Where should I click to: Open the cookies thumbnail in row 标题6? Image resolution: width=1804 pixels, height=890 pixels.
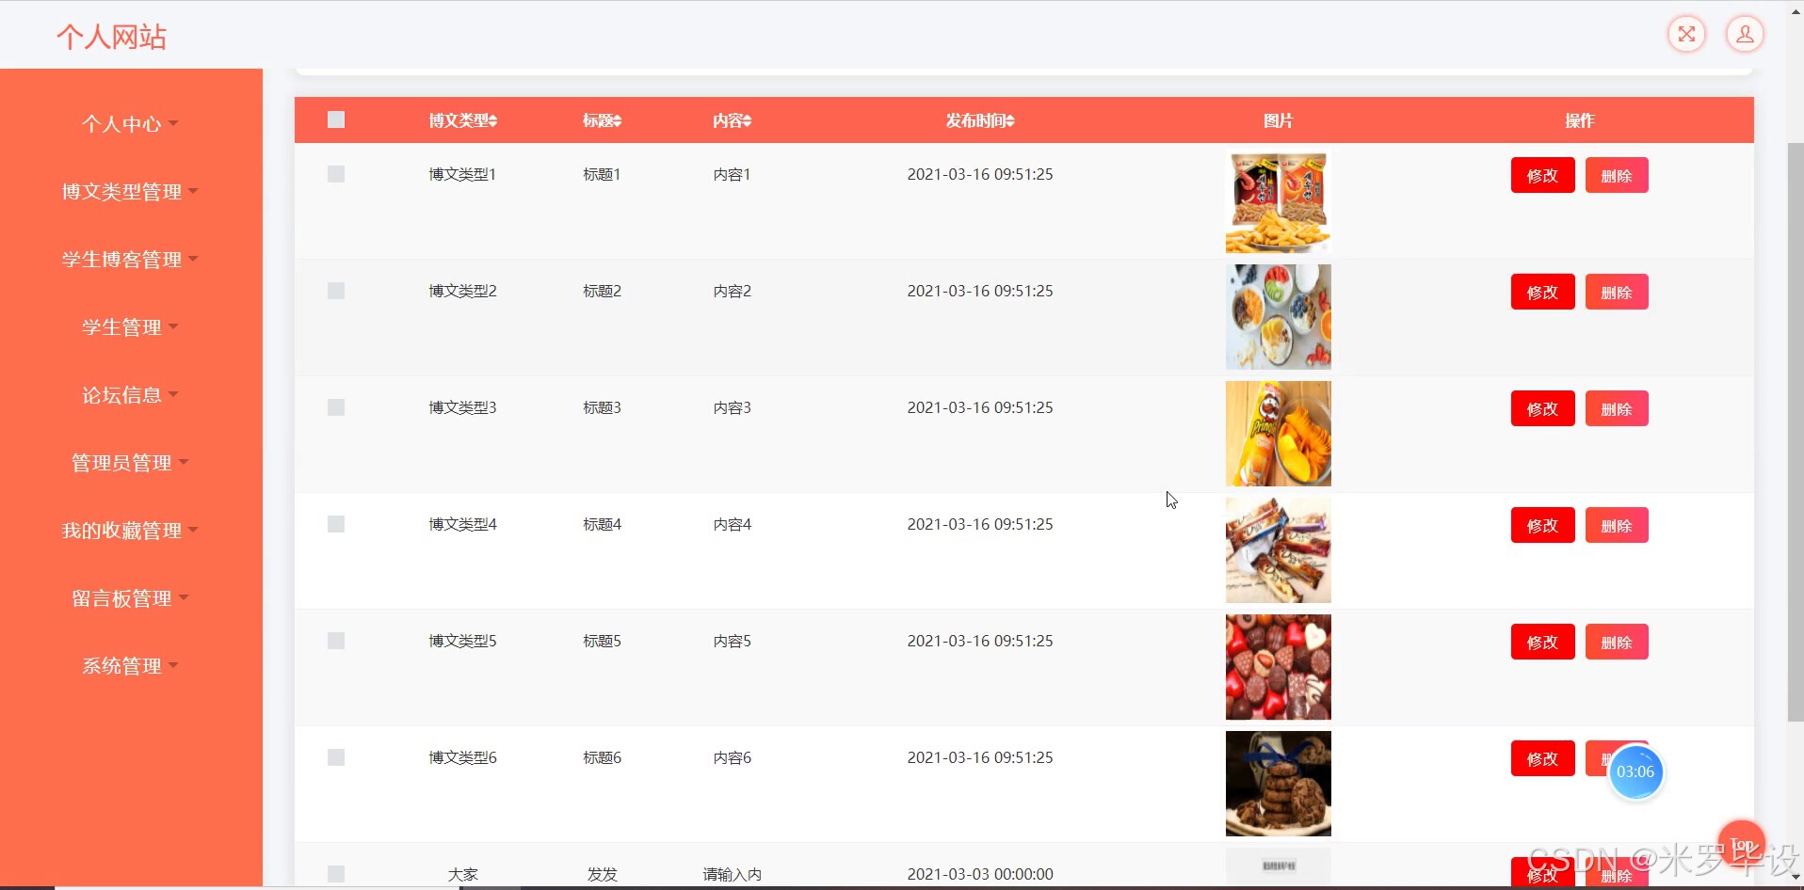click(x=1278, y=784)
